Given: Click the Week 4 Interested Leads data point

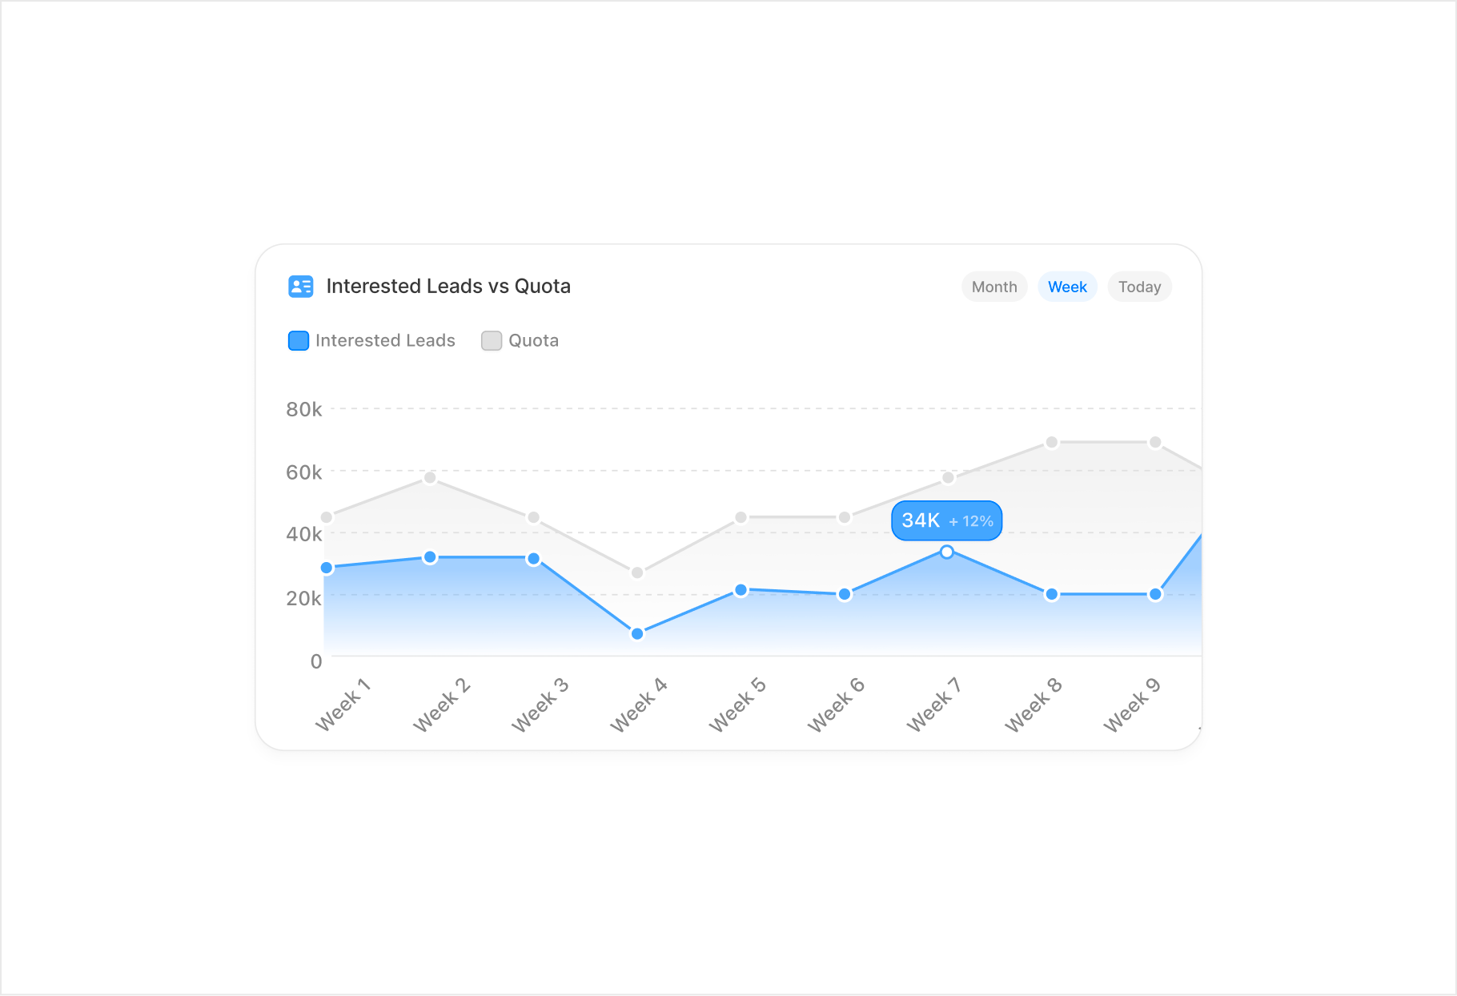Looking at the screenshot, I should (x=637, y=634).
